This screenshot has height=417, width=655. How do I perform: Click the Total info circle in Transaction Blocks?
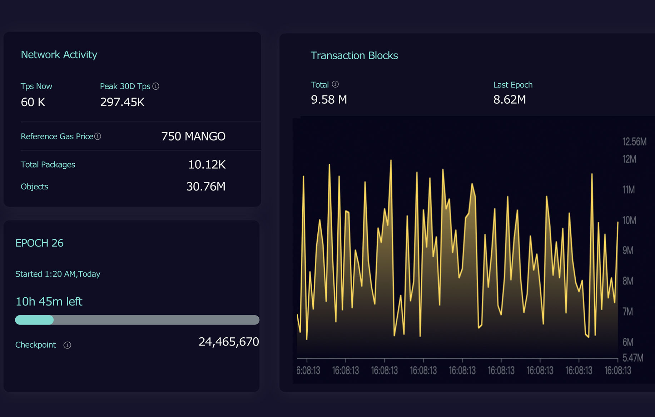point(335,84)
